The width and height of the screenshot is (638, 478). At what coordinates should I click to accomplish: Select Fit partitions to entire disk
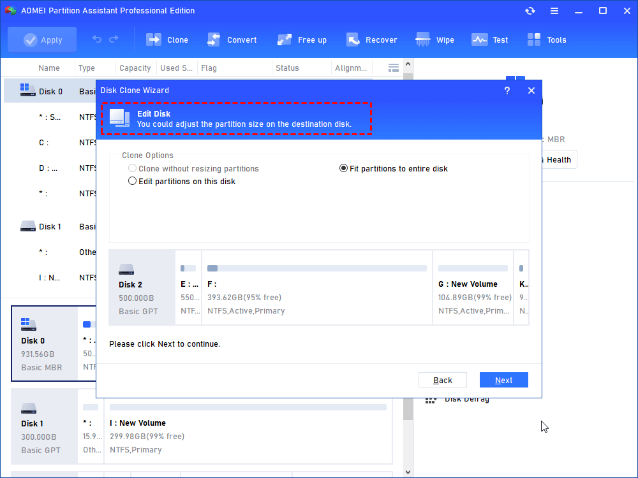(394, 168)
